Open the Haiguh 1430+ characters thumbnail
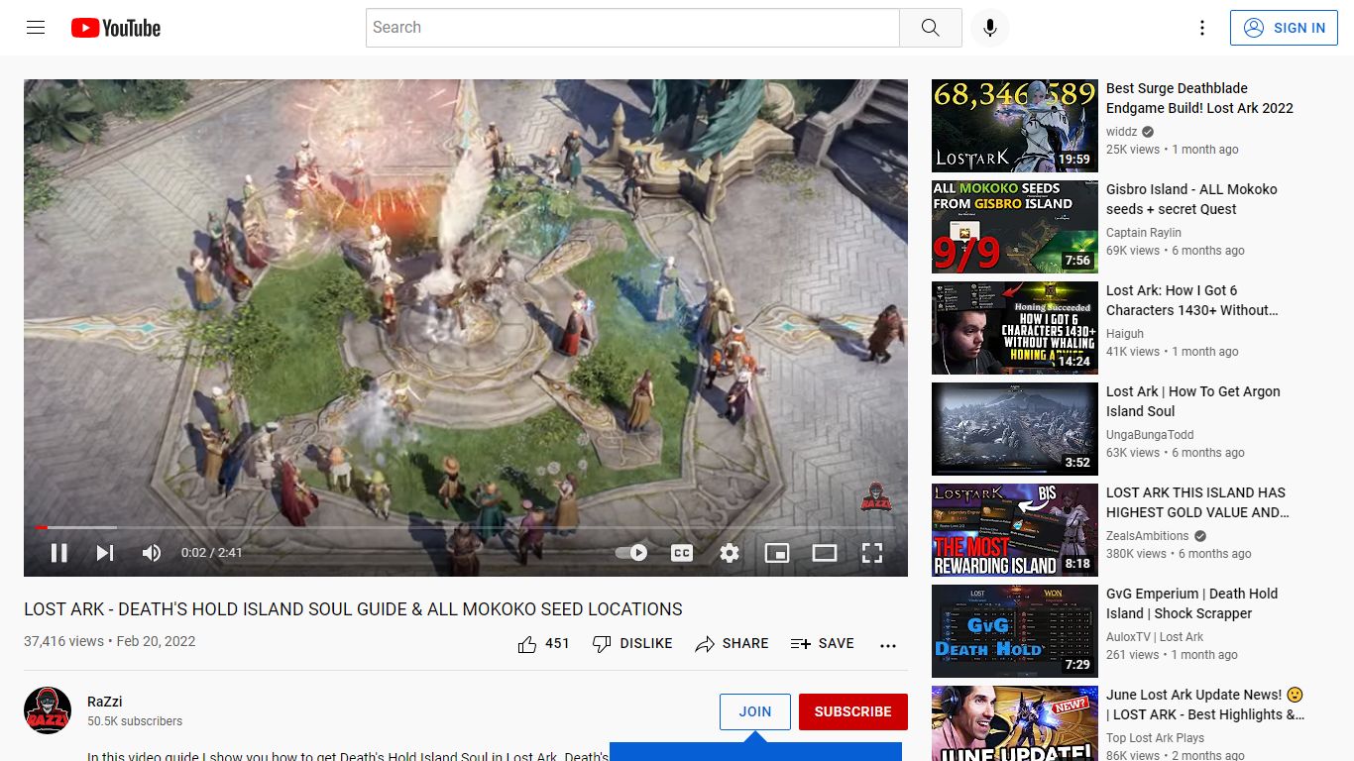The height and width of the screenshot is (761, 1354). click(x=1015, y=328)
